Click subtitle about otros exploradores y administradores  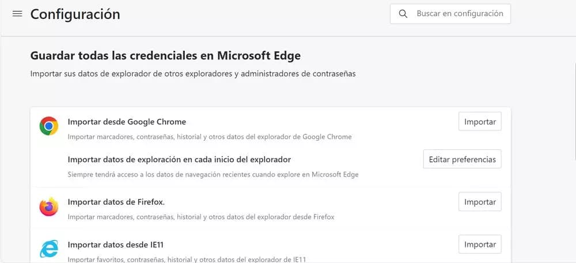193,74
